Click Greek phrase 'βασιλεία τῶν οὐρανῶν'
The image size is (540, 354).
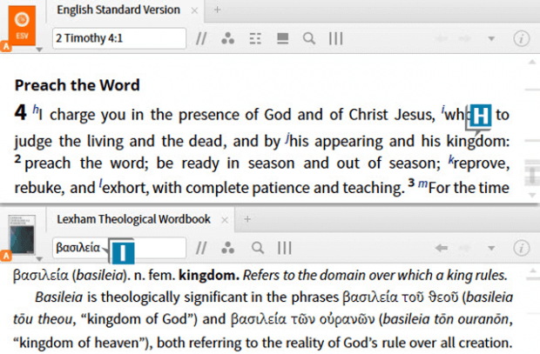[x=302, y=319]
